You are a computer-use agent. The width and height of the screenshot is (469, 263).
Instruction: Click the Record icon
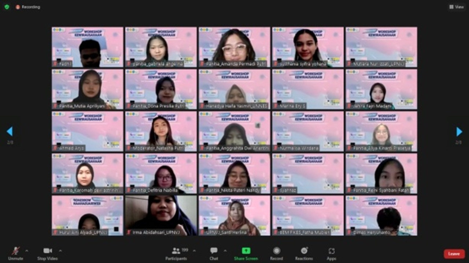click(x=277, y=253)
